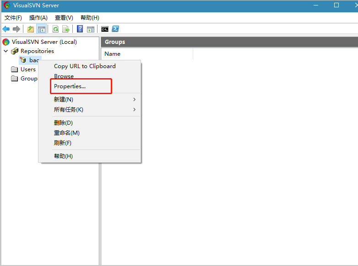Open the 查看(V) menu
The height and width of the screenshot is (266, 358).
coord(64,18)
